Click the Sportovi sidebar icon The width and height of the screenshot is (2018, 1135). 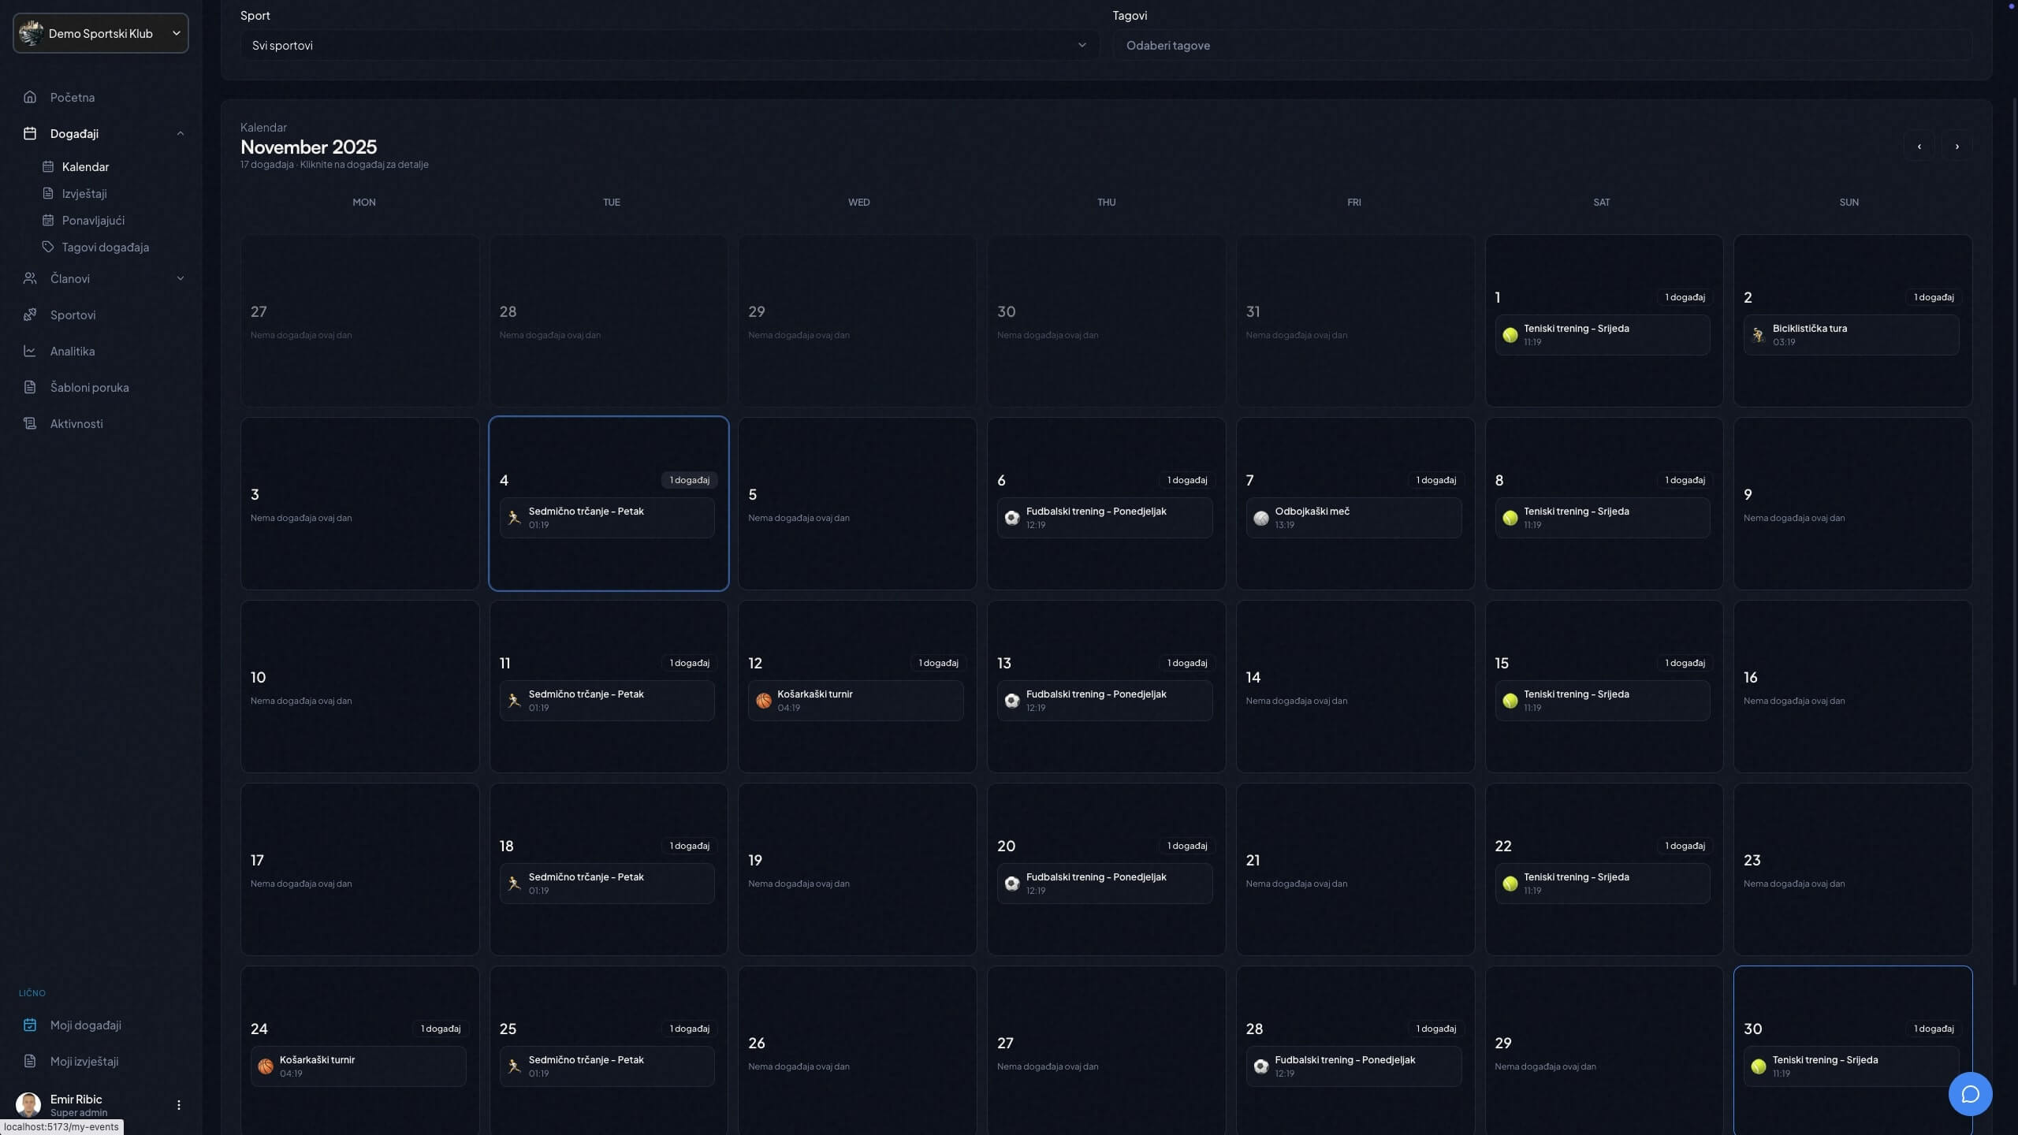coord(30,314)
